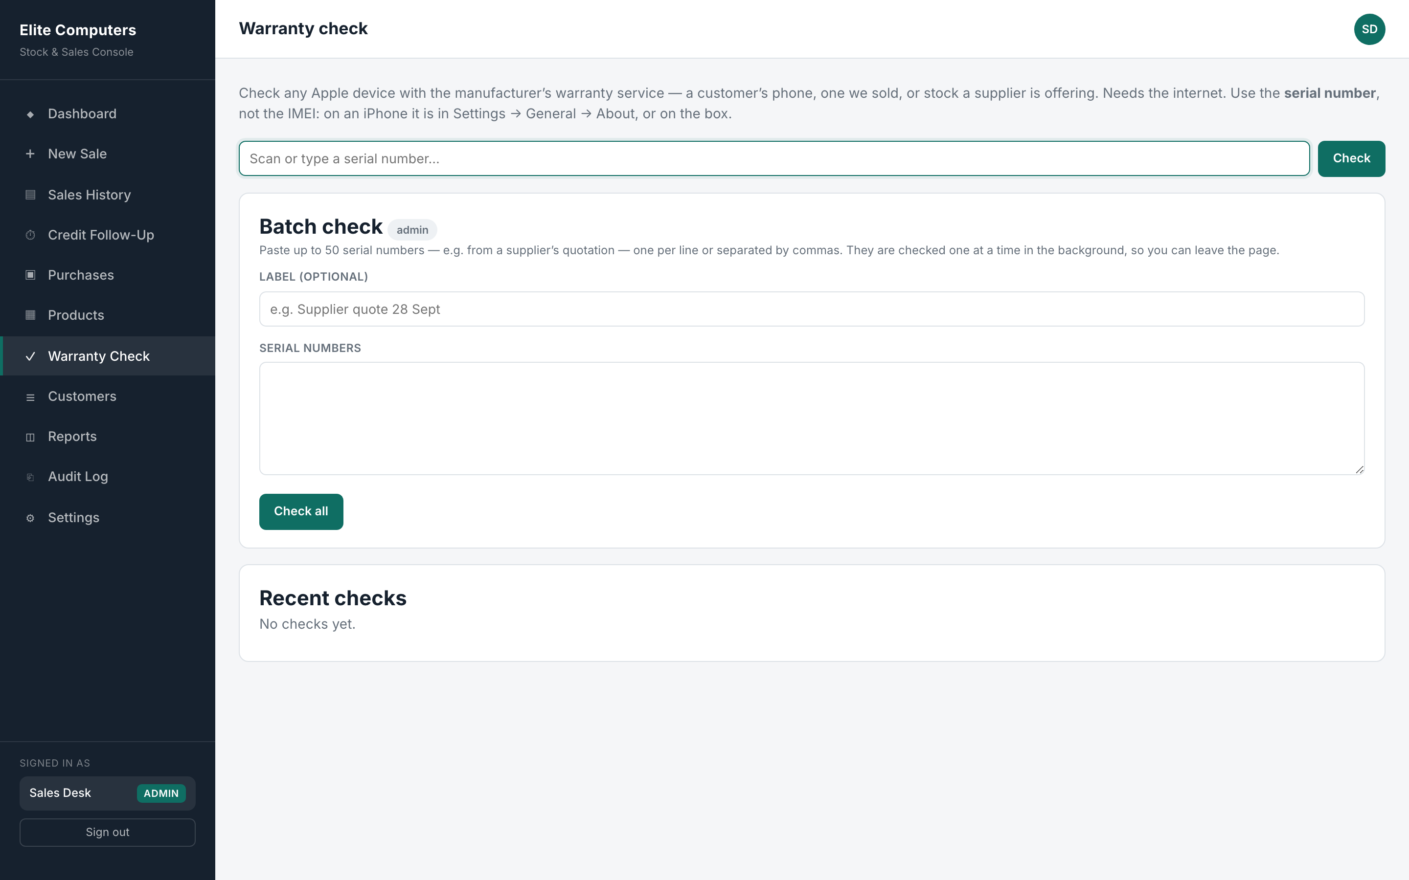The width and height of the screenshot is (1409, 880).
Task: Open the Purchases section
Action: (108, 275)
